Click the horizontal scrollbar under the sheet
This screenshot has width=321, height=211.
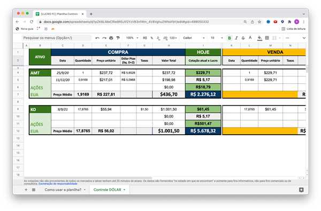88,178
